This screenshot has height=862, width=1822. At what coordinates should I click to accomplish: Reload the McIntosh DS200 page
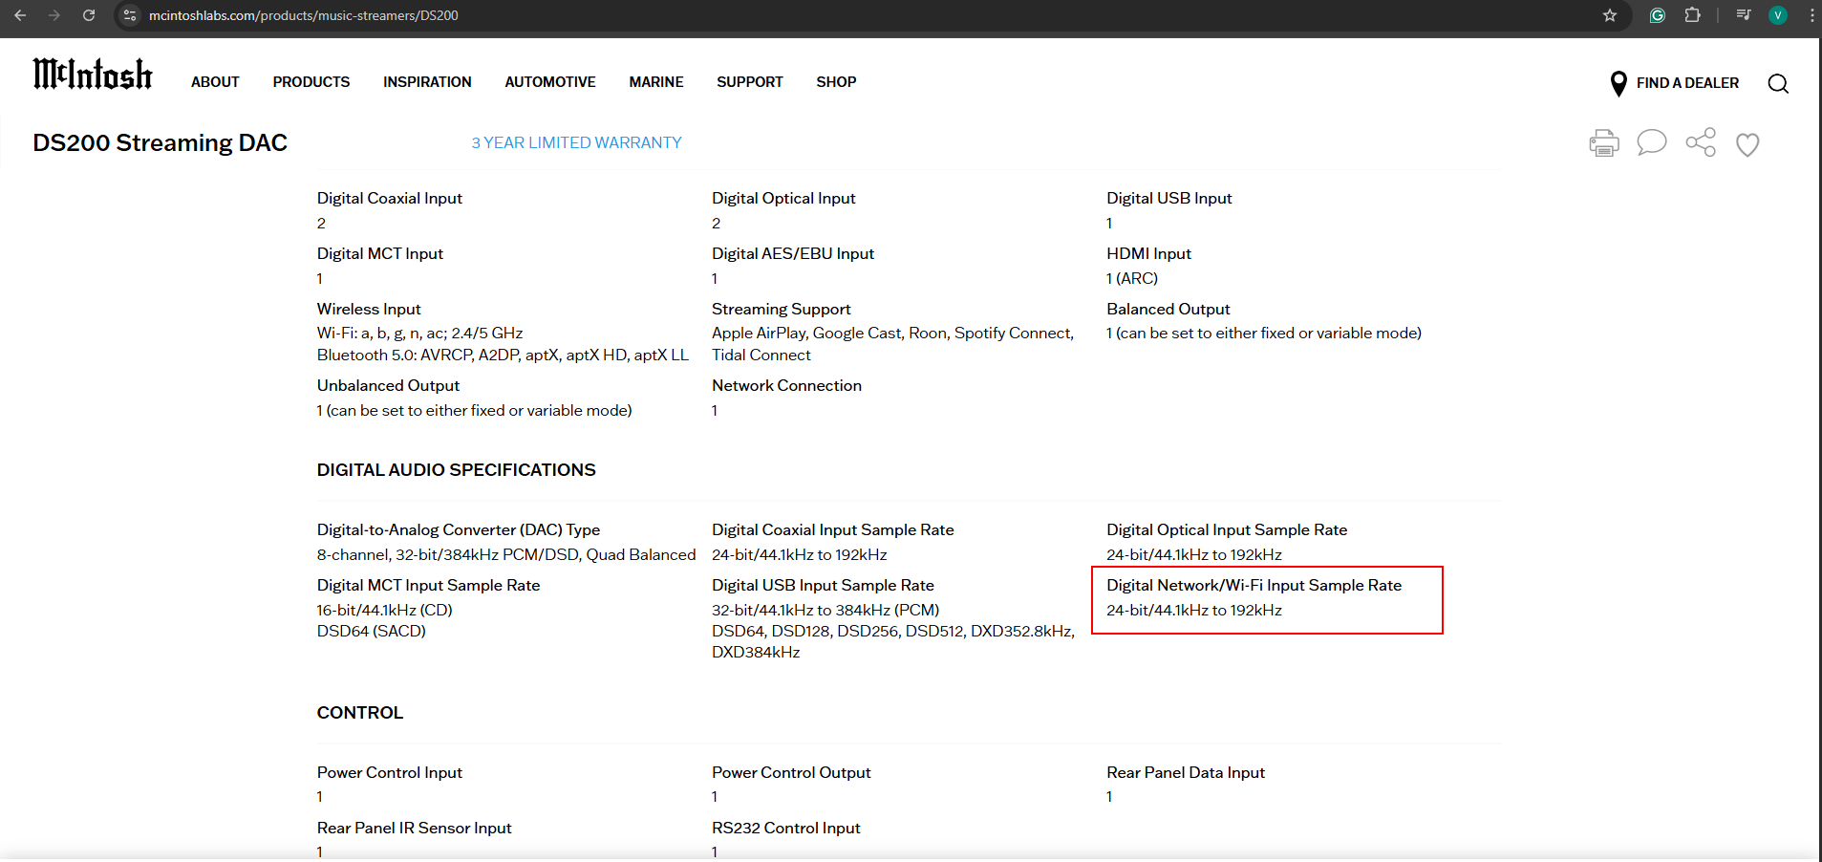tap(89, 15)
